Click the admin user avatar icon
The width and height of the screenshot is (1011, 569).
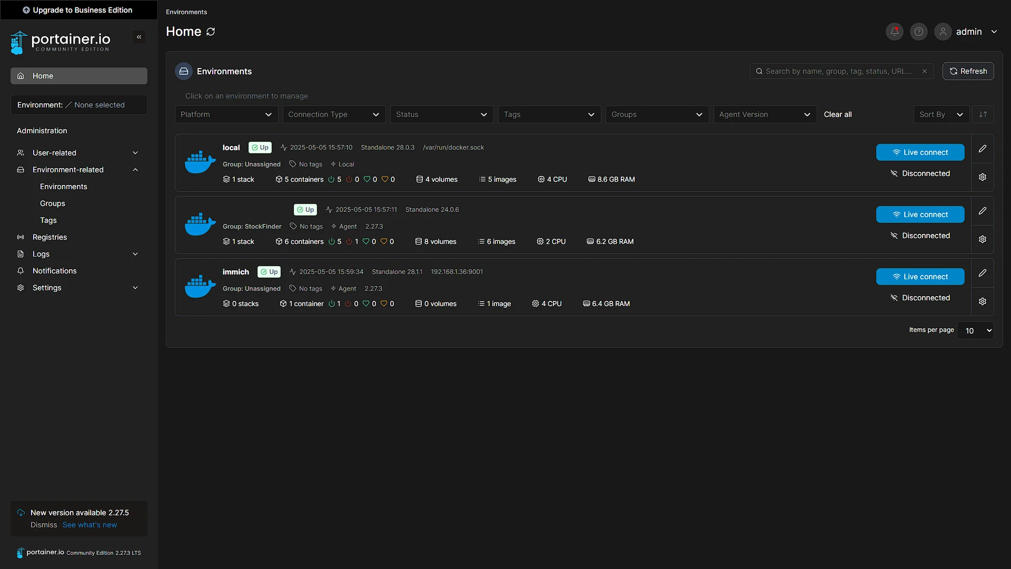pyautogui.click(x=943, y=32)
